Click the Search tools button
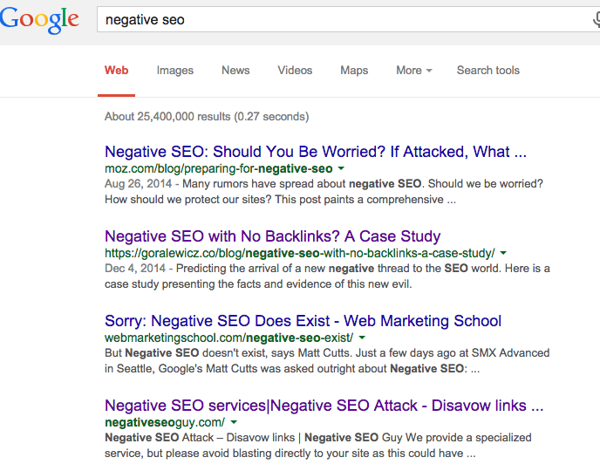The image size is (600, 471). click(487, 71)
